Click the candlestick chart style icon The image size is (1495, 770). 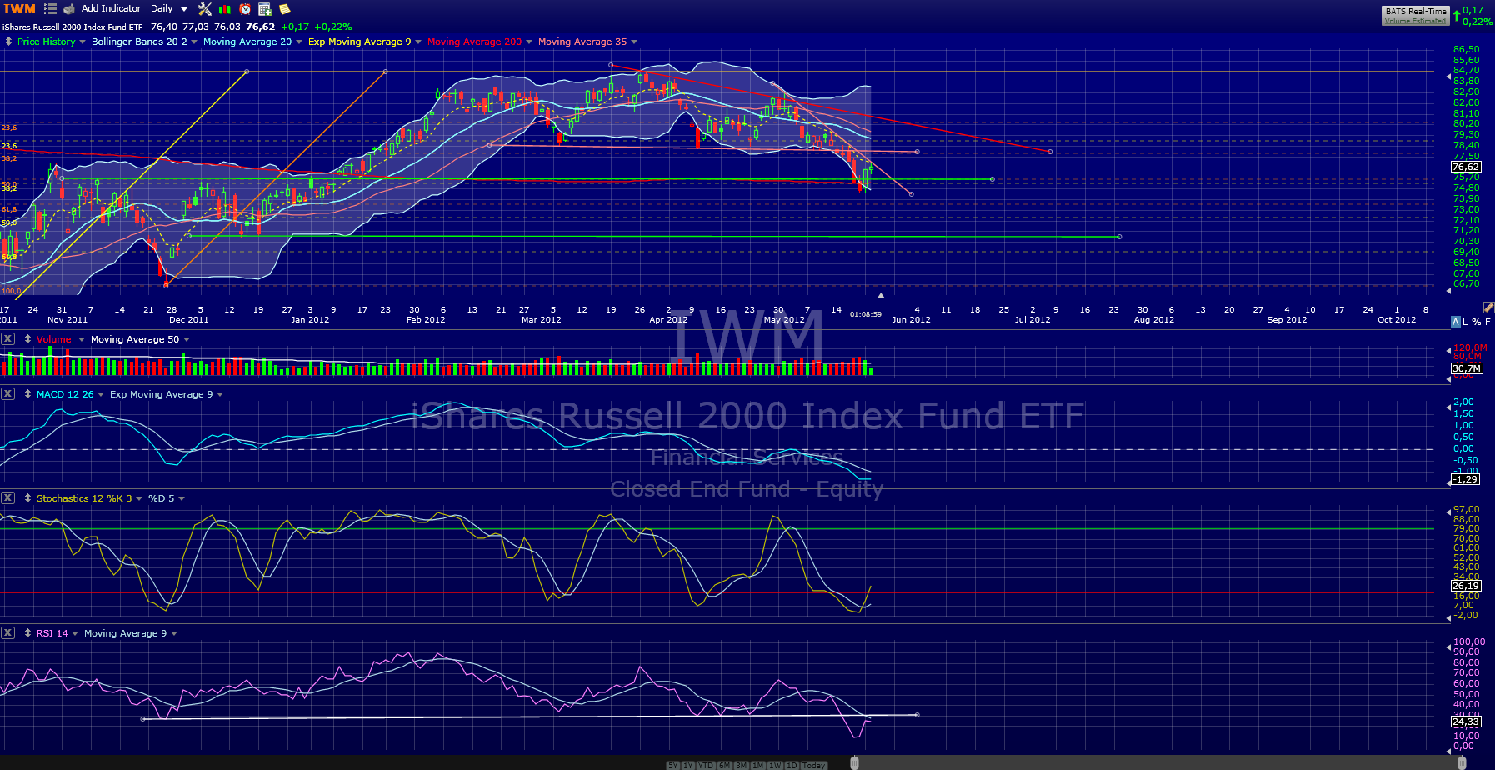click(x=225, y=9)
